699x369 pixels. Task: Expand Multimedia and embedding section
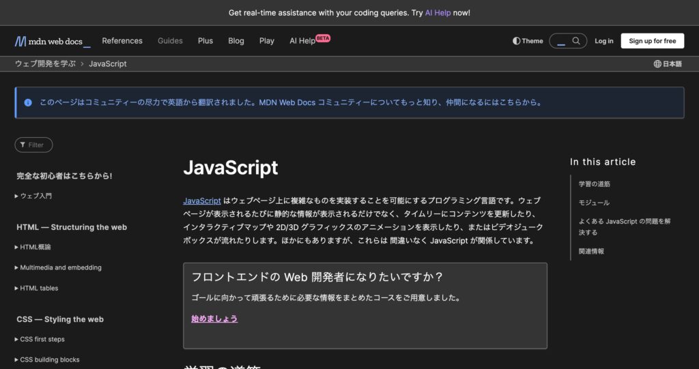[x=61, y=267]
